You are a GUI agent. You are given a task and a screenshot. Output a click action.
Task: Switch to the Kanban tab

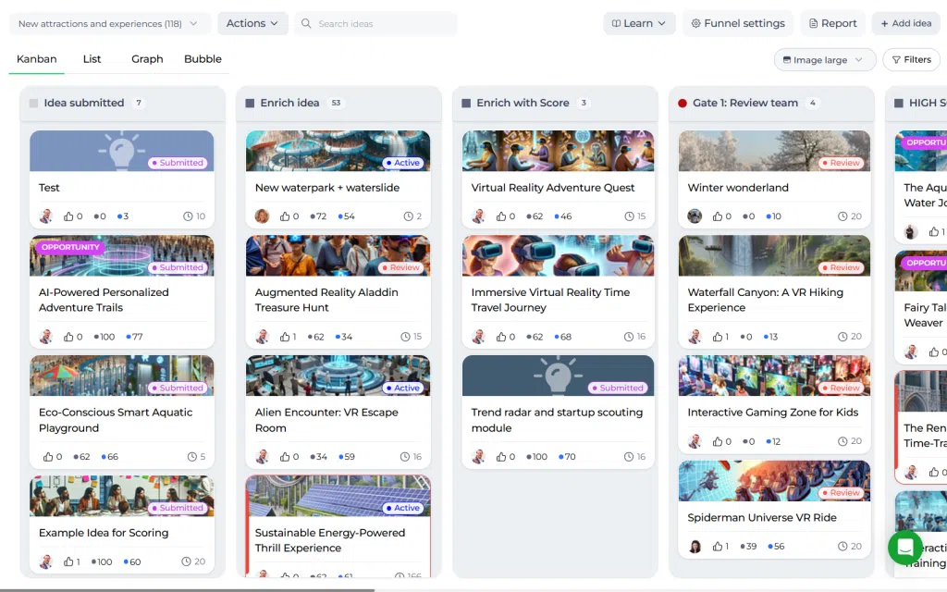36,59
